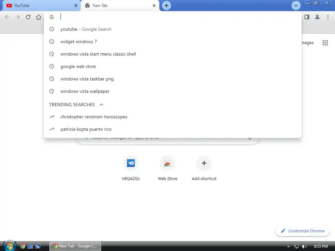Select suggestion google web store
This screenshot has height=251, width=335.
(x=173, y=66)
